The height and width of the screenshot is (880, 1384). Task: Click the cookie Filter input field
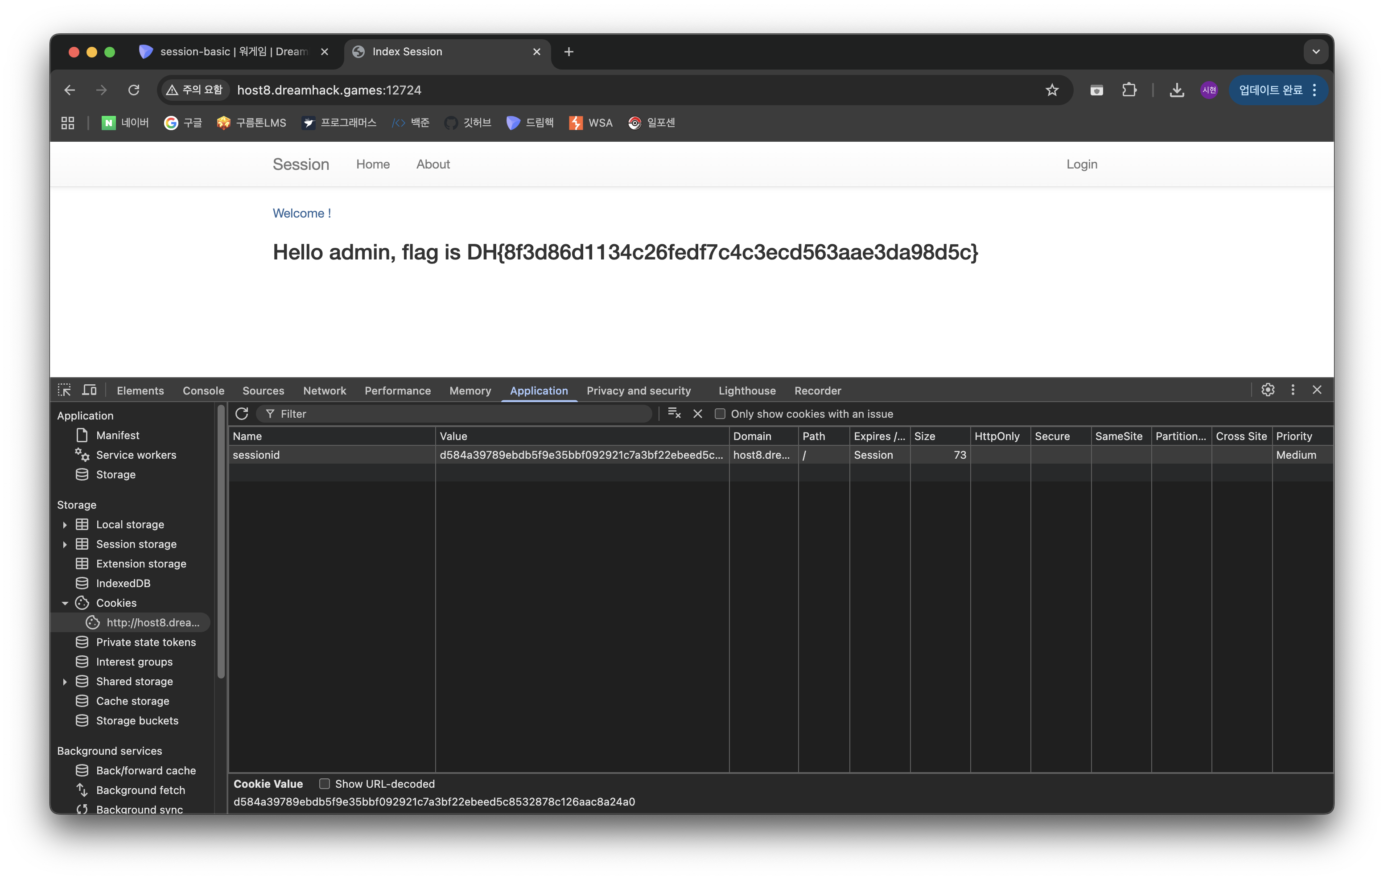pos(460,414)
